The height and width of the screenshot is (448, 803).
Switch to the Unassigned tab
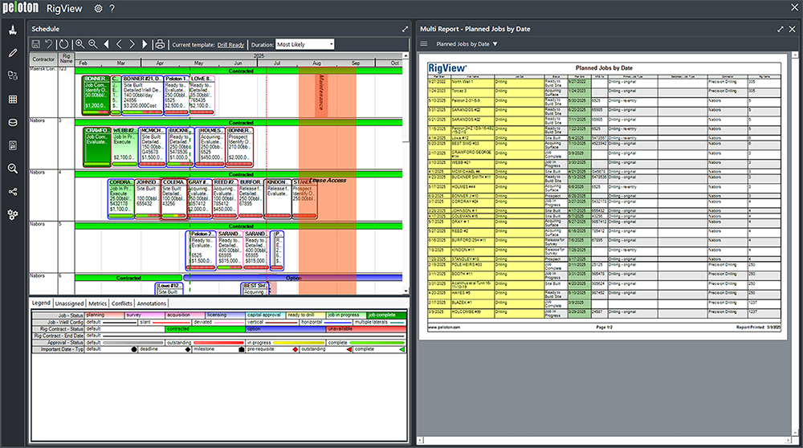(x=69, y=303)
